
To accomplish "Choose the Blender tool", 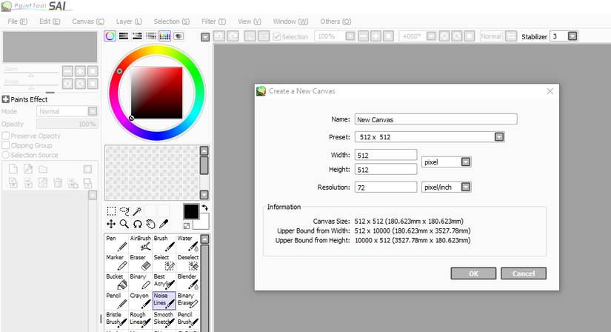I will pos(188,282).
